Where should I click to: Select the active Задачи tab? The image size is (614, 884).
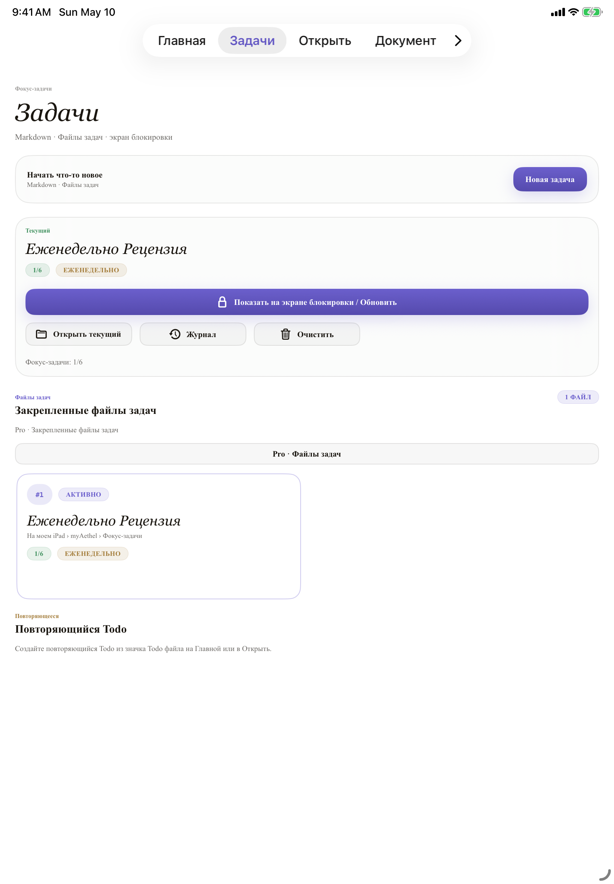(252, 40)
